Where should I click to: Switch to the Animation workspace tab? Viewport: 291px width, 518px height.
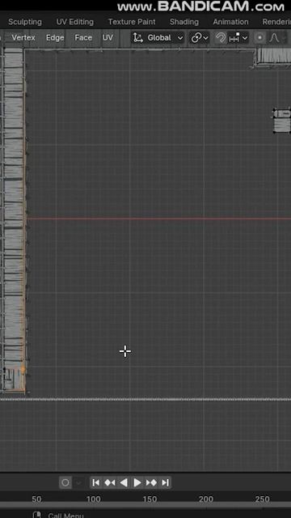click(x=230, y=22)
